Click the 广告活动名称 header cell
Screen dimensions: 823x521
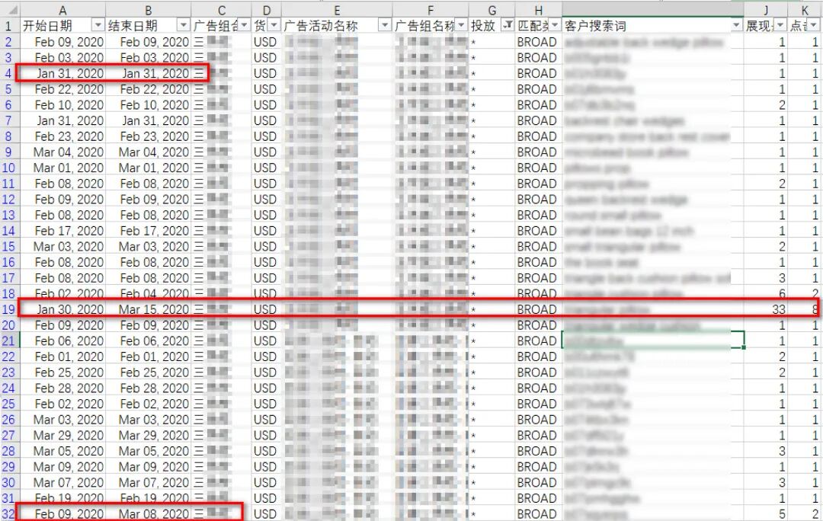click(x=337, y=26)
